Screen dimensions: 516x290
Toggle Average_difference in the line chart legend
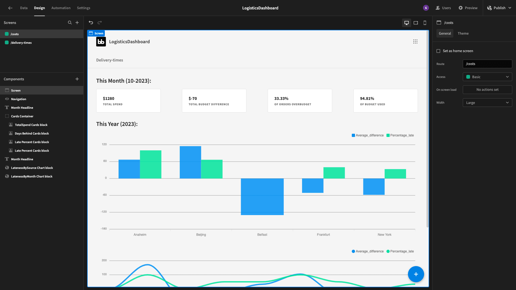point(368,251)
